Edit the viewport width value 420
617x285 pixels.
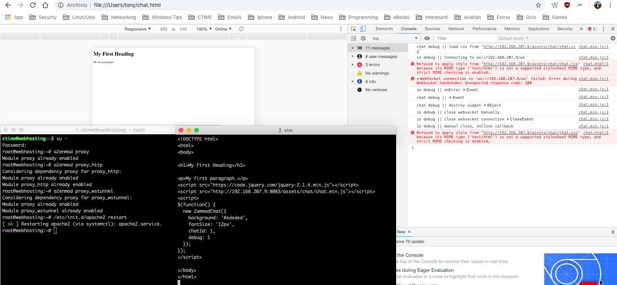coord(164,29)
